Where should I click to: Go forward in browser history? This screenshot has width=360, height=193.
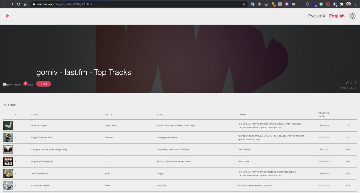[x=11, y=4]
